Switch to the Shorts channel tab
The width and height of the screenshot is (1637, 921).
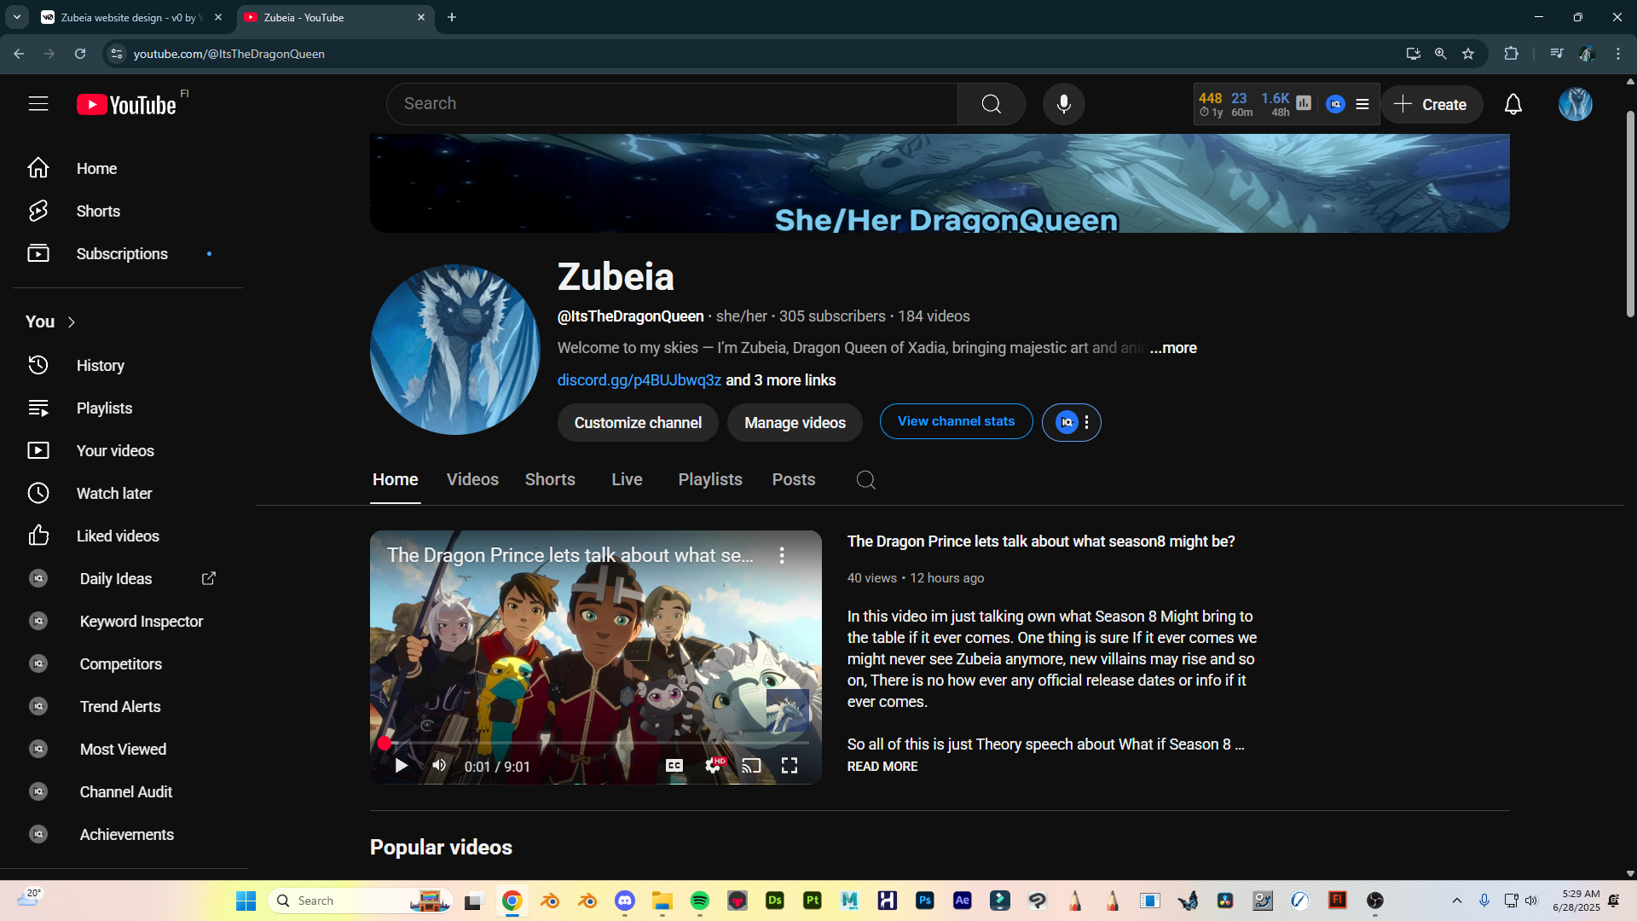pos(550,480)
